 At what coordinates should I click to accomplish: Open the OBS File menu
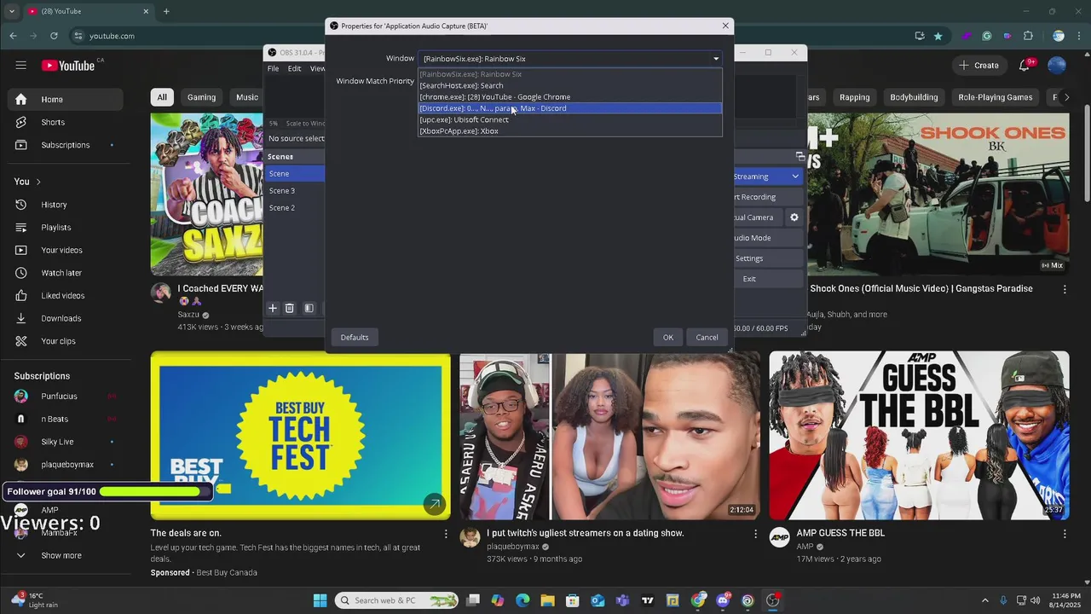[x=273, y=68]
